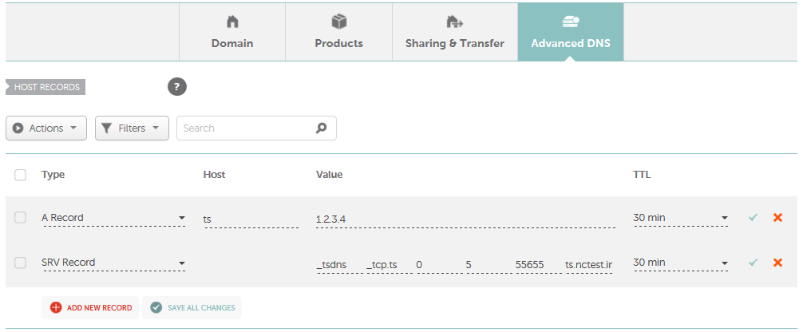Click Save All Changes

pyautogui.click(x=192, y=307)
